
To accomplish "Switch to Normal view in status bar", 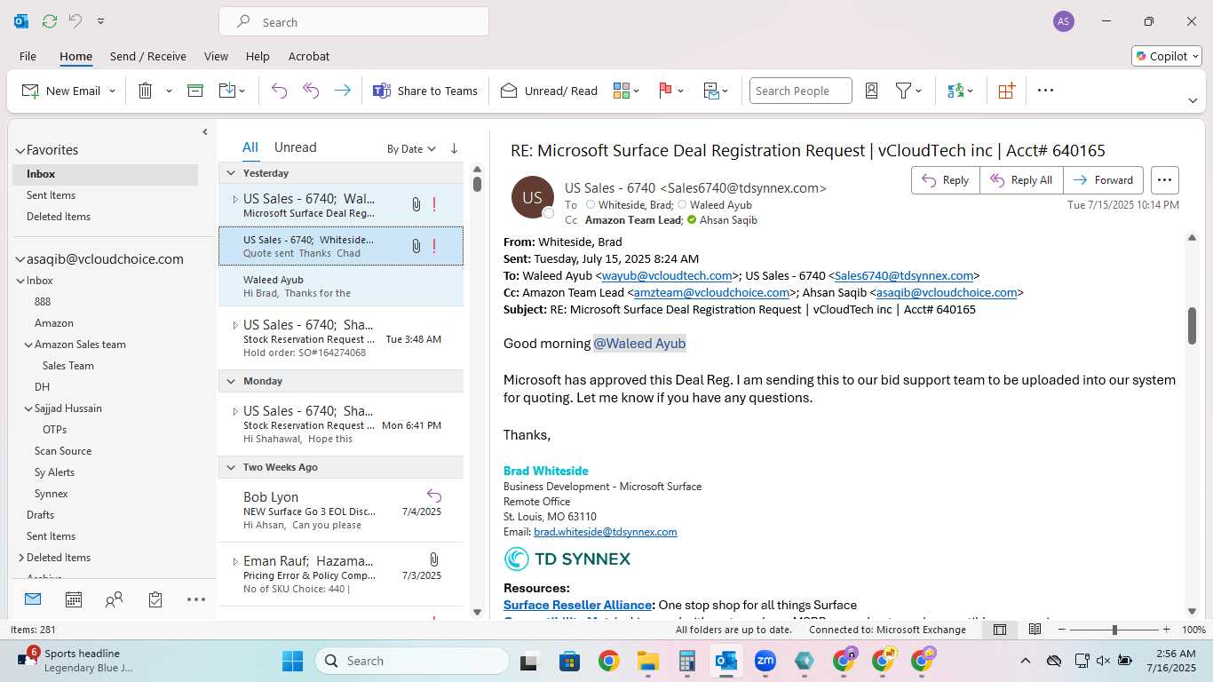I will (1000, 630).
